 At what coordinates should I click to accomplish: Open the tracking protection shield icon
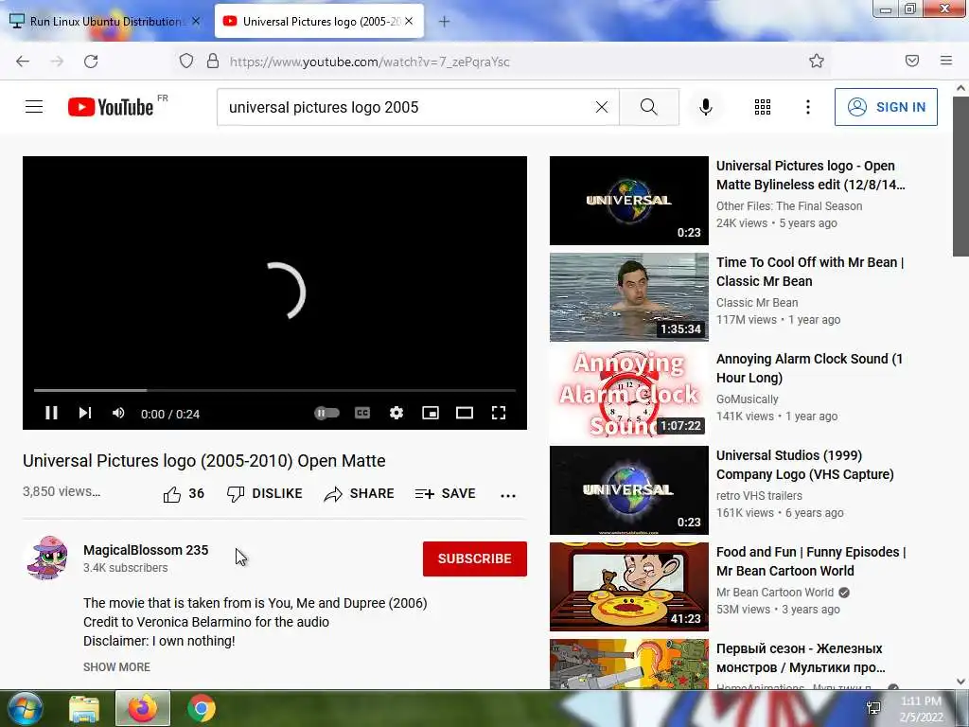tap(186, 62)
